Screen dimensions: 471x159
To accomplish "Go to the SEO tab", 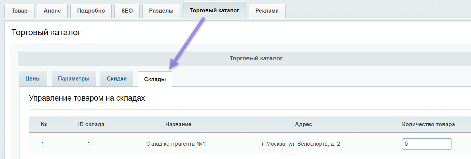I will point(127,11).
